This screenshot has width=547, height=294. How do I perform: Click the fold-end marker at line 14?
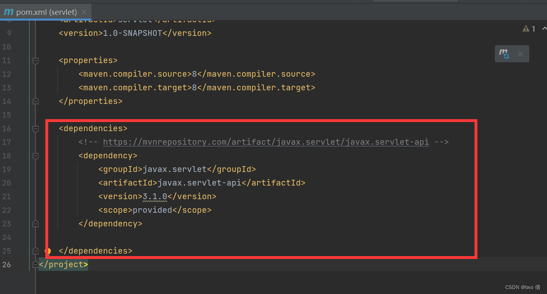tap(35, 101)
